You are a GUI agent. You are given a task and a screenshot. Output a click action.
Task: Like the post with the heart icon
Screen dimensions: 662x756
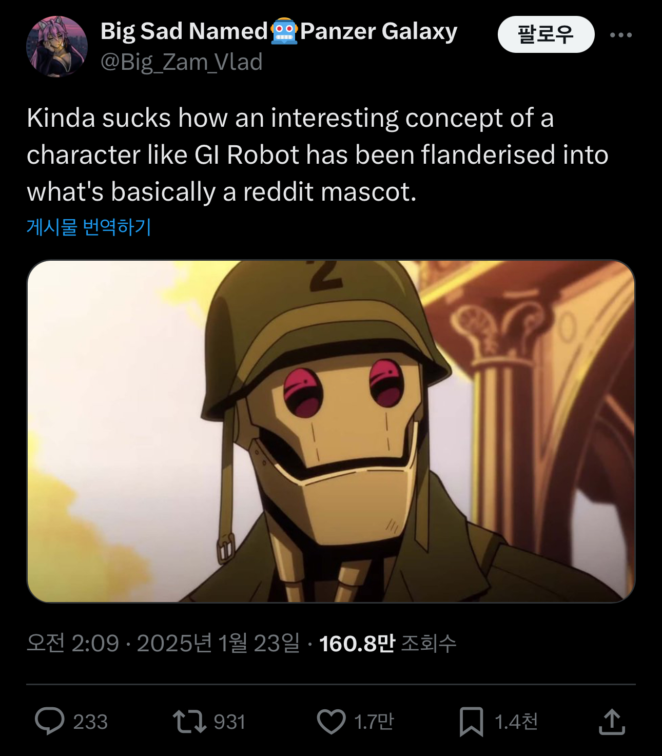click(331, 721)
